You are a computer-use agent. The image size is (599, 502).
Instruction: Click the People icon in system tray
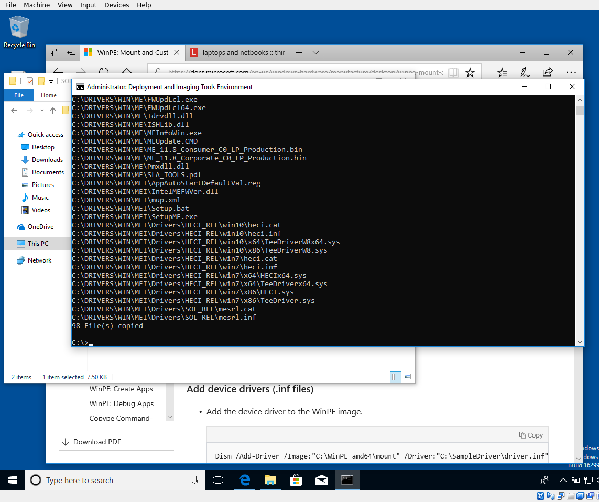[544, 480]
